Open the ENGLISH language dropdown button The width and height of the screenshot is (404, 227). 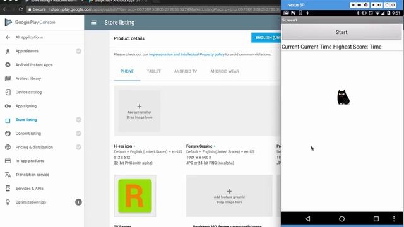[x=266, y=38]
